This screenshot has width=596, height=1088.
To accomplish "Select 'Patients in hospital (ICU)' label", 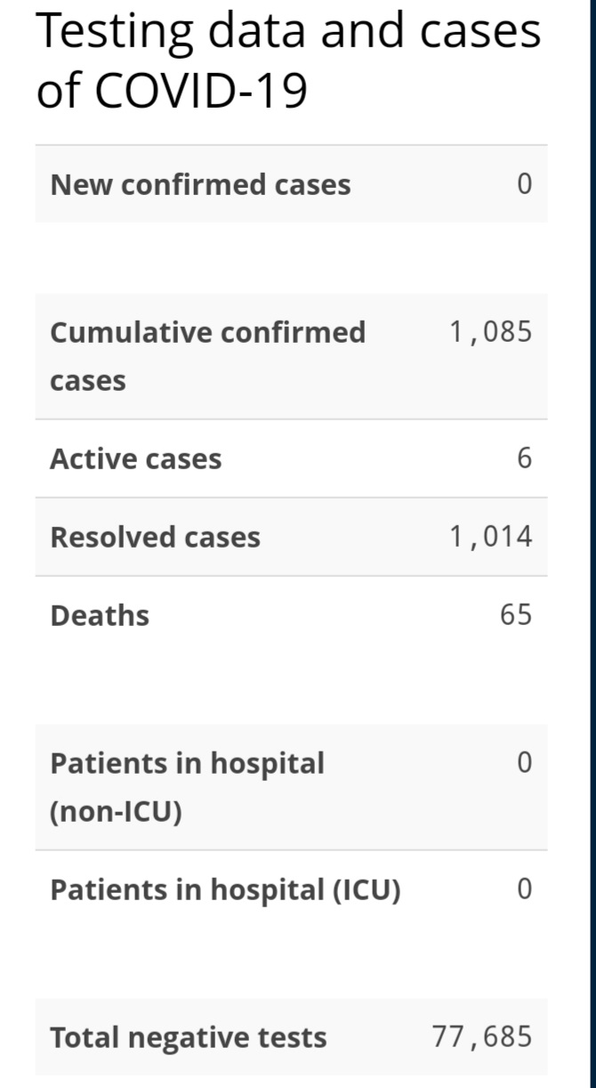I will click(x=225, y=890).
